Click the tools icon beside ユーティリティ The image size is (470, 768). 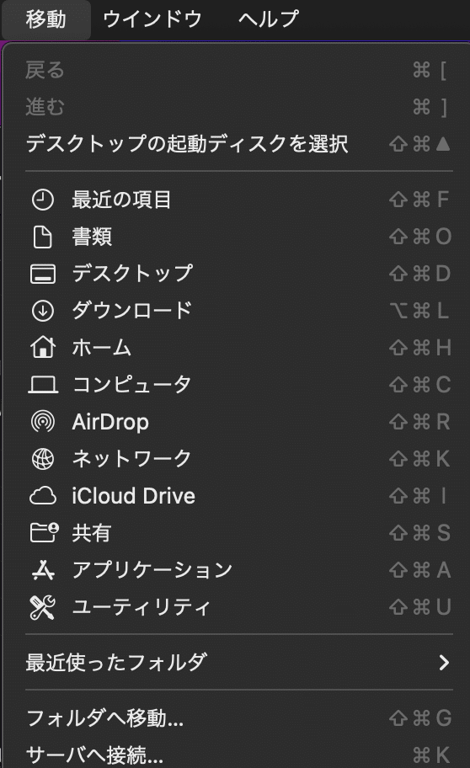(43, 607)
